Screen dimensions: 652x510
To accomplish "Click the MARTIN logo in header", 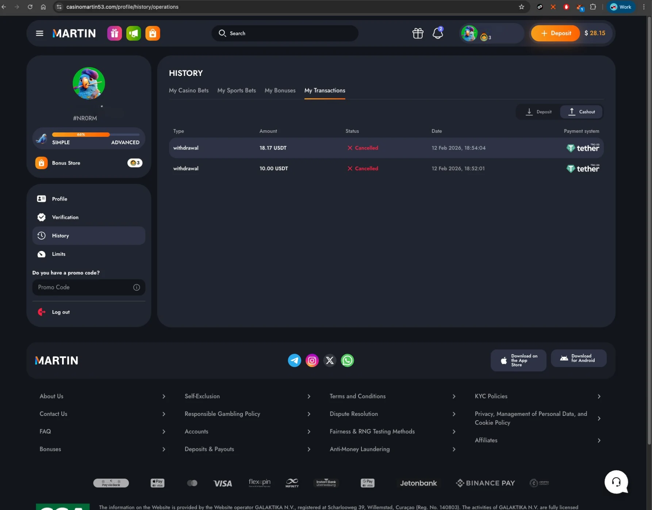I will tap(74, 33).
